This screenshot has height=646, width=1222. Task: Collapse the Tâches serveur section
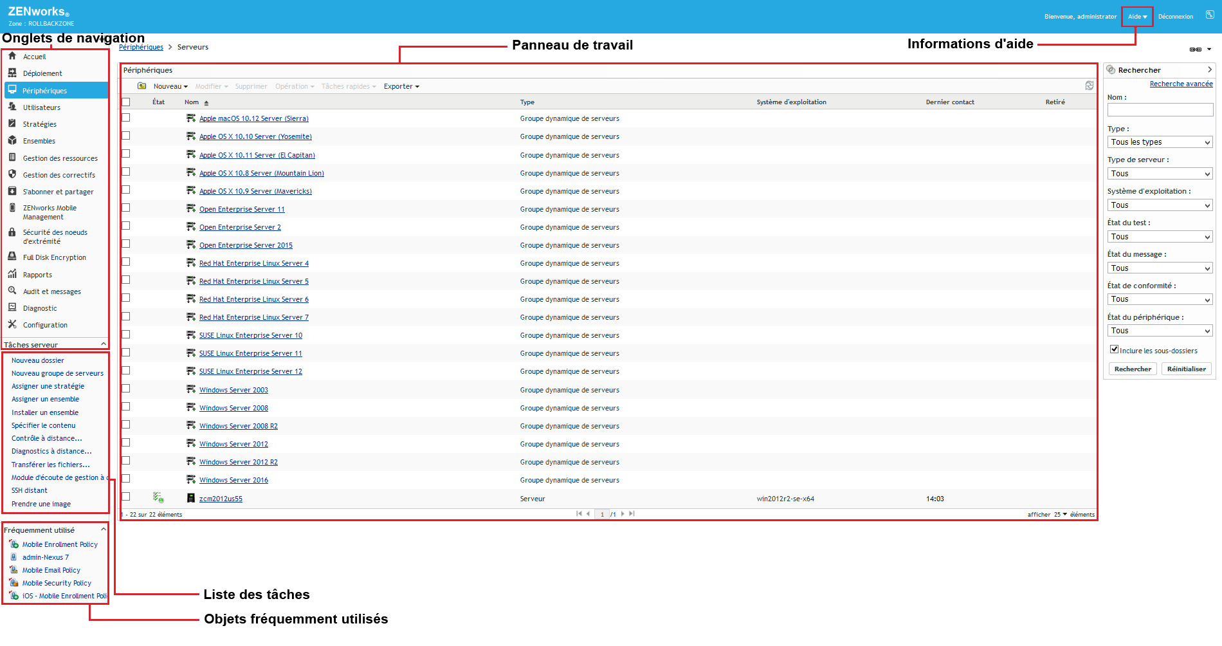point(103,344)
